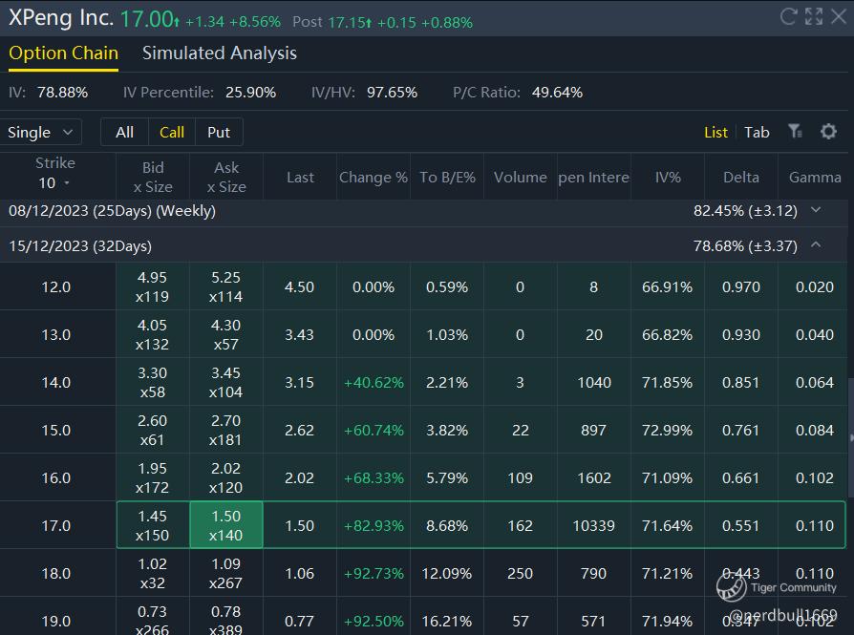Collapse the 15/12/2023 expiry section
Image resolution: width=854 pixels, height=635 pixels.
[x=816, y=245]
